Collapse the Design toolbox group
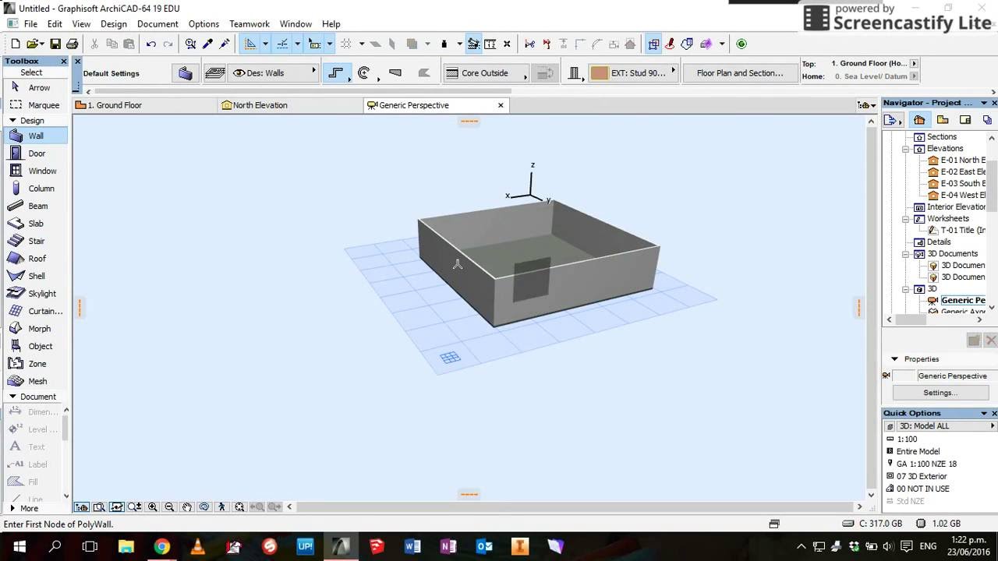The width and height of the screenshot is (998, 561). pyautogui.click(x=12, y=121)
